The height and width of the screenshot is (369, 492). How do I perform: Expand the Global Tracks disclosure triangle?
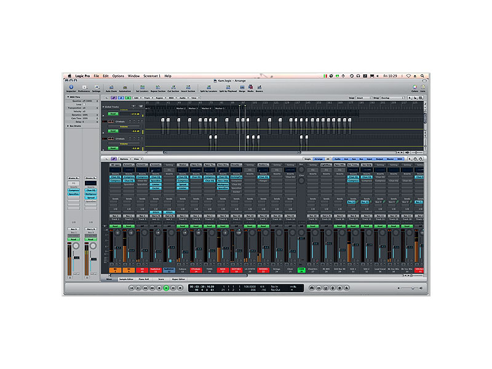[x=103, y=106]
